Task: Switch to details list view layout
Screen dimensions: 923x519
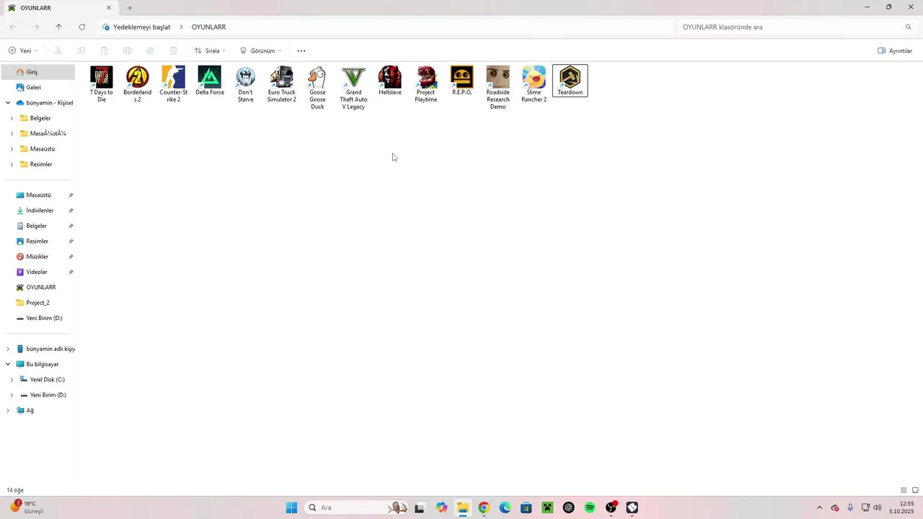Action: click(904, 490)
